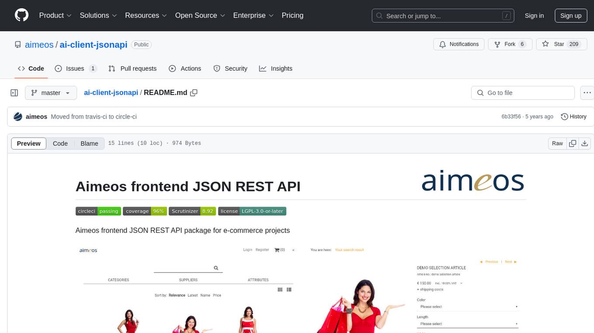This screenshot has width=594, height=333.
Task: Open commit 6b33f56
Action: coord(511,116)
